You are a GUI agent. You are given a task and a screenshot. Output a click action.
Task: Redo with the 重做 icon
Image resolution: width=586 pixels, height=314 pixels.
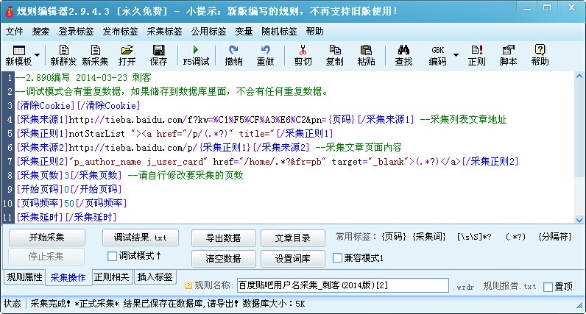(265, 55)
